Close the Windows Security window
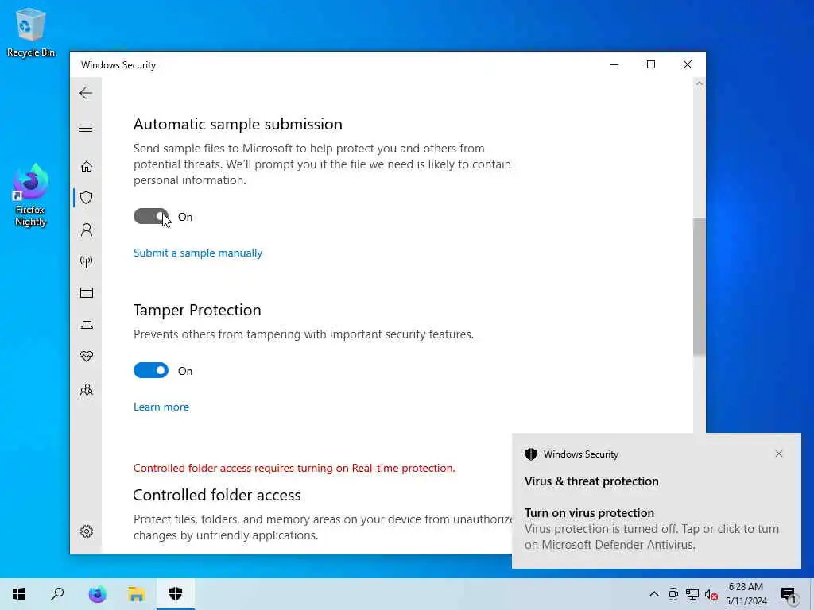The image size is (814, 610). (688, 65)
